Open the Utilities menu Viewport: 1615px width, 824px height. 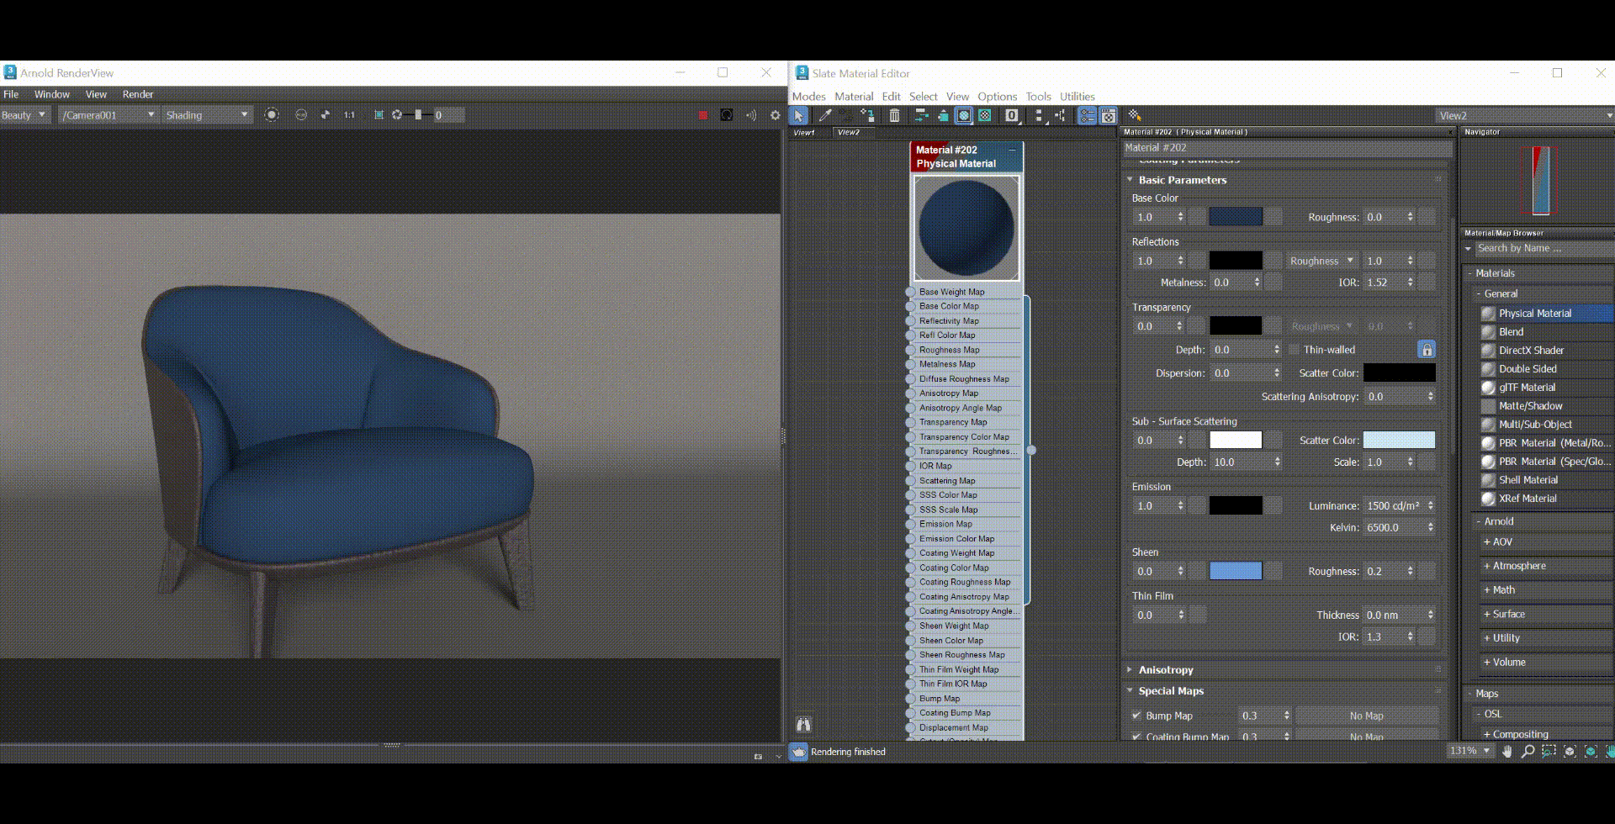(x=1077, y=97)
